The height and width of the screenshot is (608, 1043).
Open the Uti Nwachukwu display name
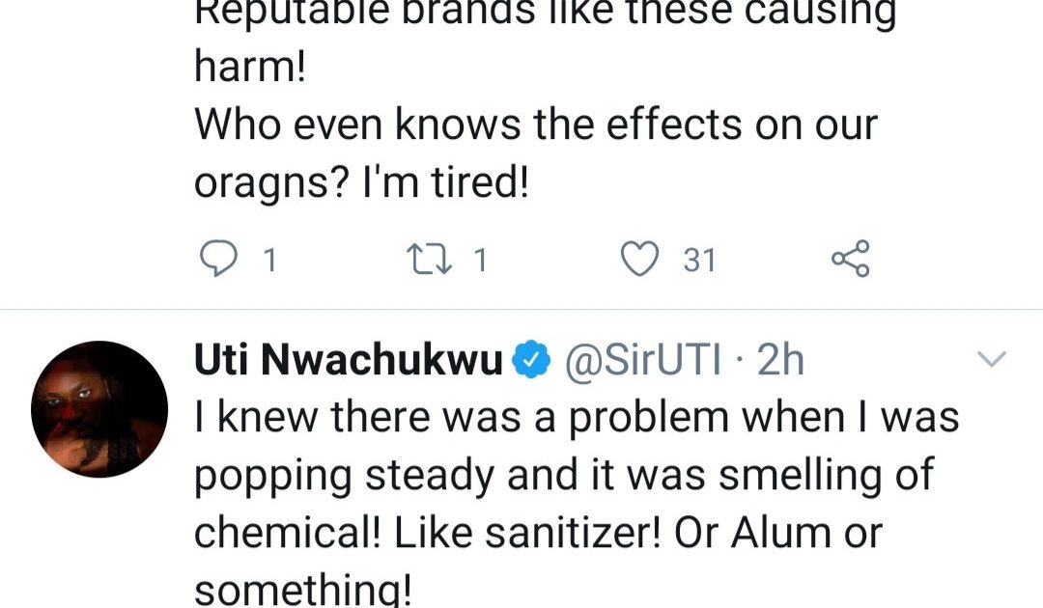(349, 361)
